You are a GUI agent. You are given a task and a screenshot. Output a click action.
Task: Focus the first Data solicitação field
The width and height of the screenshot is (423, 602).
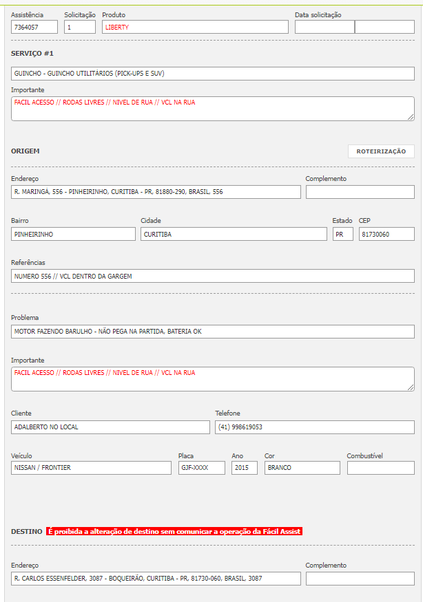point(324,27)
